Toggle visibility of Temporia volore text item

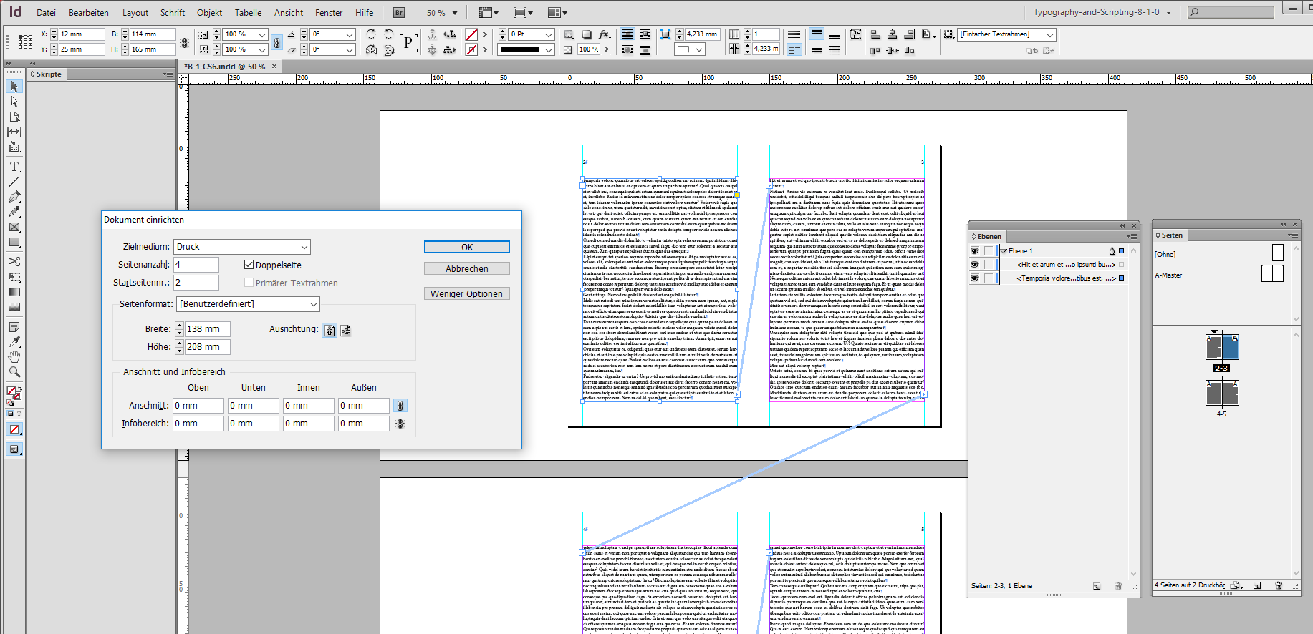point(974,278)
